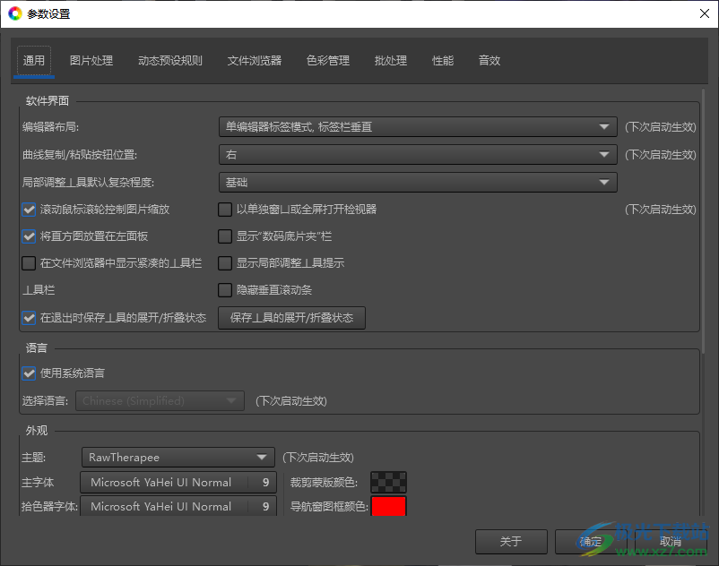Click the vertical scrollbar of the settings panel
This screenshot has height=566, width=719.
[704, 219]
